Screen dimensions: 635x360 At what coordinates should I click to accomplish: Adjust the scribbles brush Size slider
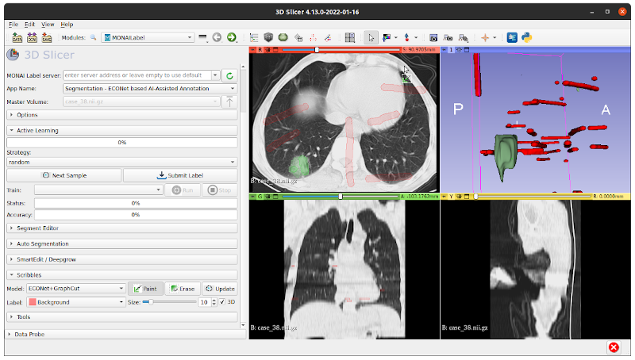pyautogui.click(x=169, y=302)
